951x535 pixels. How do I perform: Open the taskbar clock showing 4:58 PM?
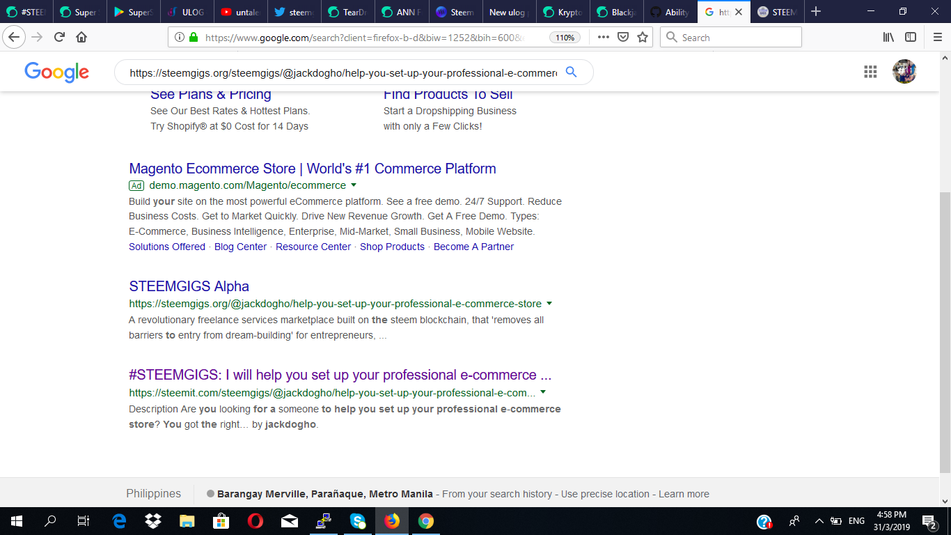pos(891,521)
